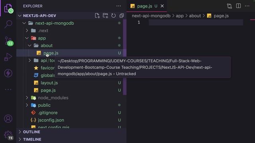
Task: Click the about breadcrumb segment
Action: coord(195,16)
